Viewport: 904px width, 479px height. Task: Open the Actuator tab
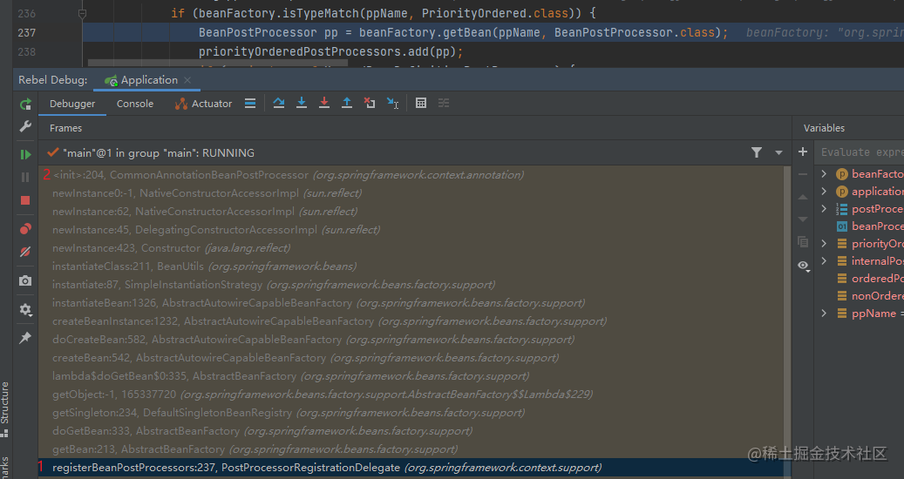pyautogui.click(x=203, y=104)
